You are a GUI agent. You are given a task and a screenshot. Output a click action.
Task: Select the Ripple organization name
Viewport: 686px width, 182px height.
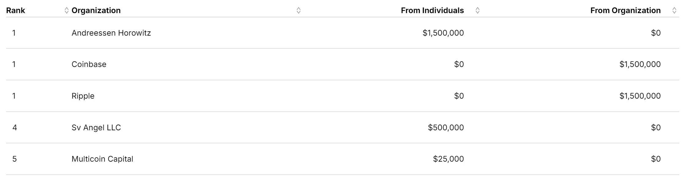[83, 96]
